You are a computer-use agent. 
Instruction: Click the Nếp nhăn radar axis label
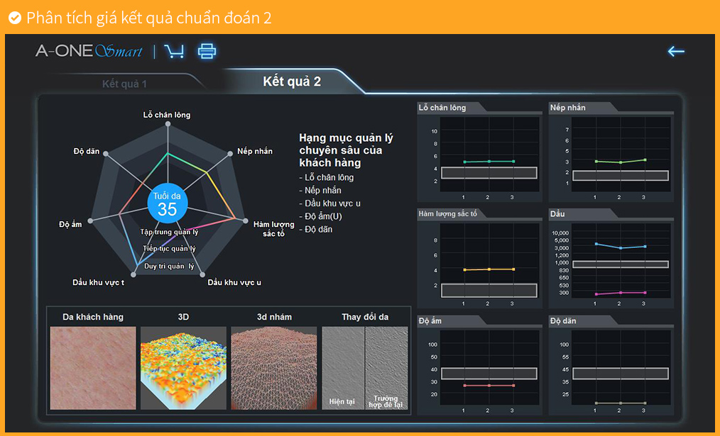click(x=255, y=151)
